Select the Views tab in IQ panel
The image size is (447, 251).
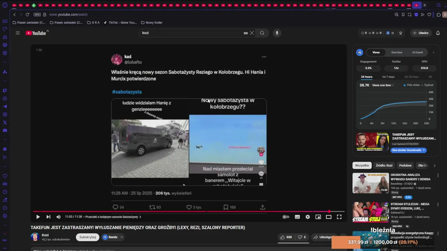tap(376, 52)
